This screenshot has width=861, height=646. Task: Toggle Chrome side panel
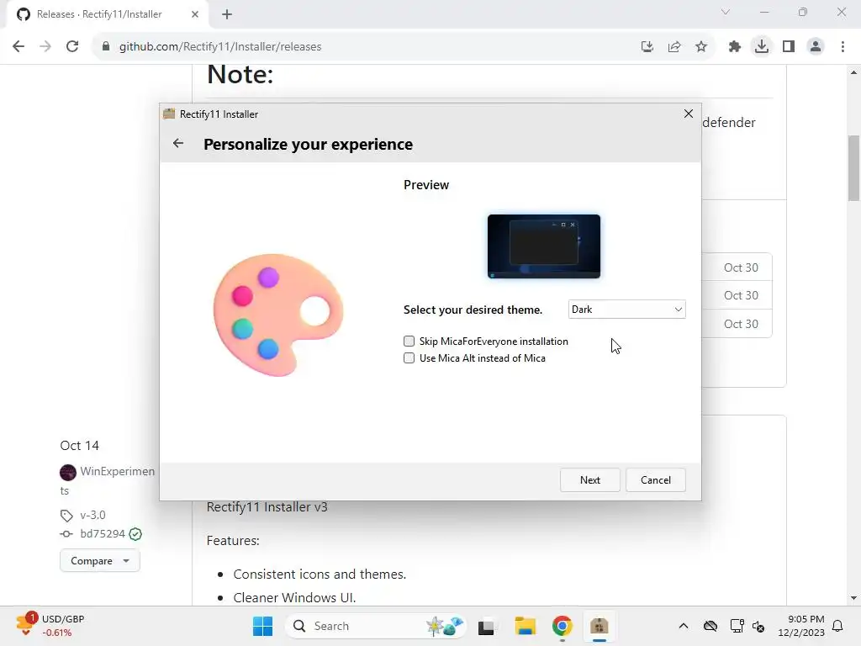[789, 47]
